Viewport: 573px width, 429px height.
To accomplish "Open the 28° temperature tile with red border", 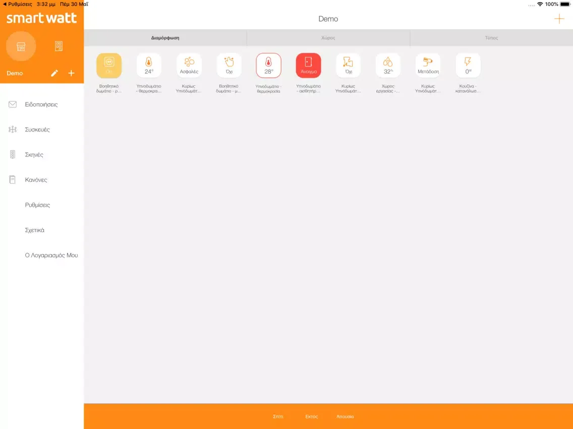I will point(268,65).
